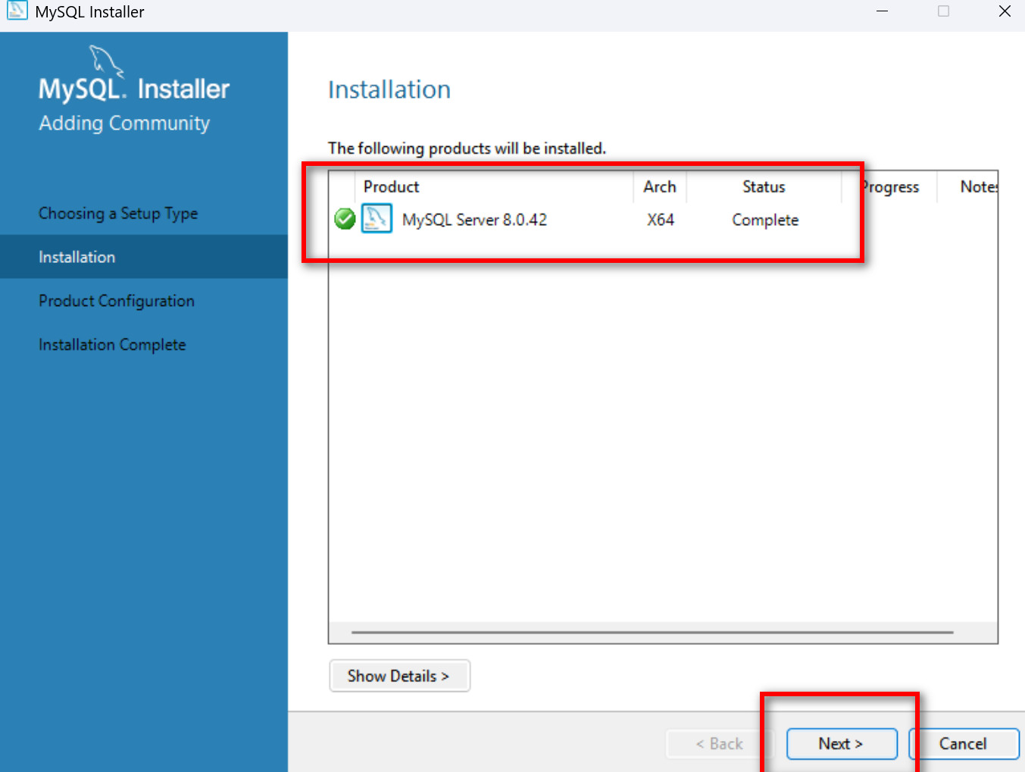
Task: Jump to the Installation Complete step
Action: [x=112, y=345]
